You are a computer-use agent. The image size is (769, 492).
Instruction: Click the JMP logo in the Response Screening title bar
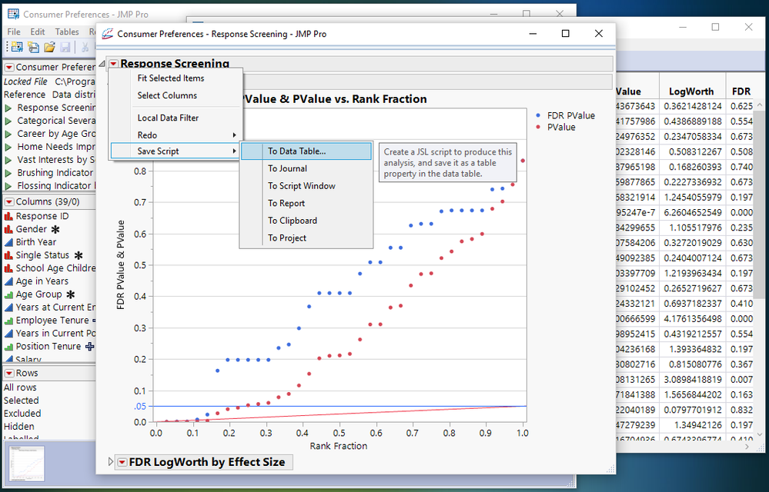[107, 34]
